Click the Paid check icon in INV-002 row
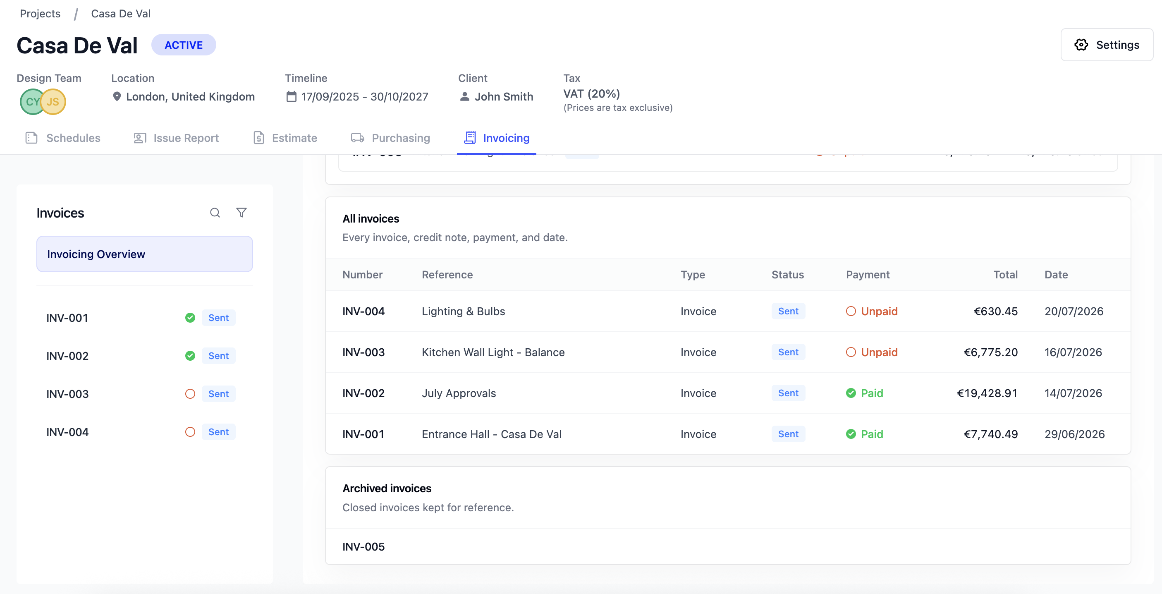Image resolution: width=1162 pixels, height=594 pixels. pyautogui.click(x=851, y=393)
